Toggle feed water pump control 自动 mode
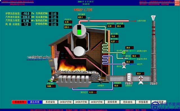Screen dimensions: 180x111 pyautogui.click(x=53, y=17)
